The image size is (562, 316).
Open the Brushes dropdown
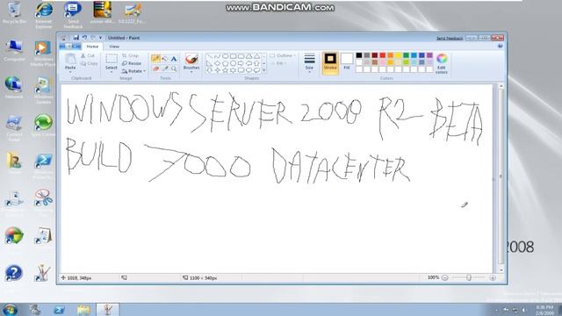click(x=191, y=72)
